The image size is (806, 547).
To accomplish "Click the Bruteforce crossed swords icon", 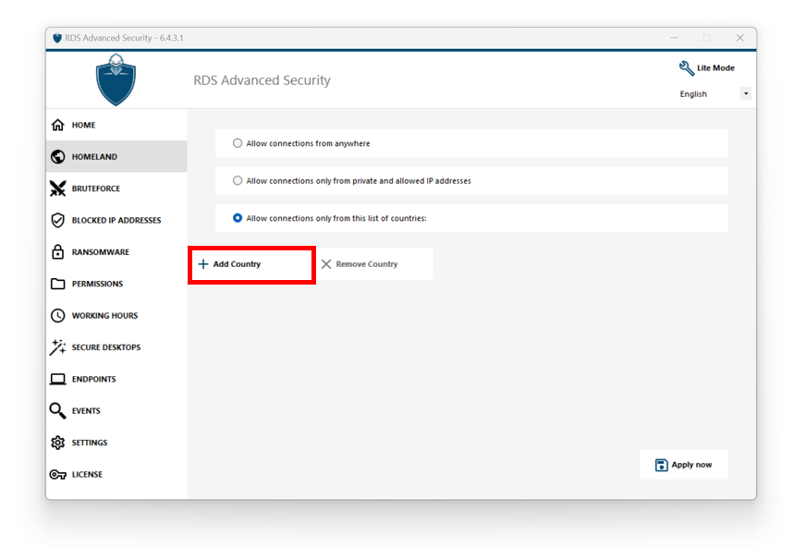I will pyautogui.click(x=57, y=188).
